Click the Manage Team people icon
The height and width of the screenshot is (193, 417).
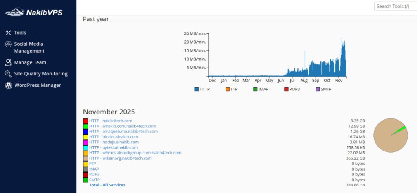8,63
